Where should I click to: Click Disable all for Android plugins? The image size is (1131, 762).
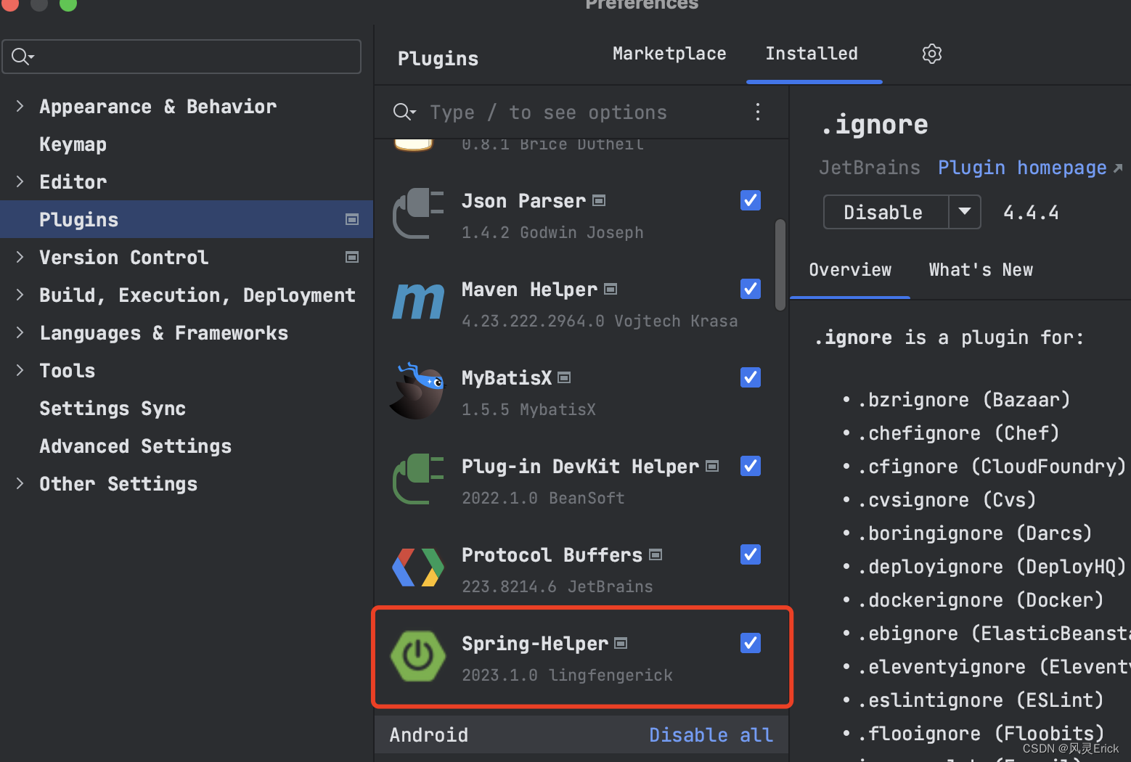711,734
